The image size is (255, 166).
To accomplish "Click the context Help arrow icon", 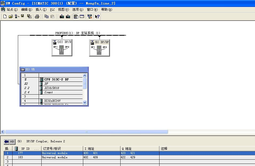I will [x=97, y=17].
